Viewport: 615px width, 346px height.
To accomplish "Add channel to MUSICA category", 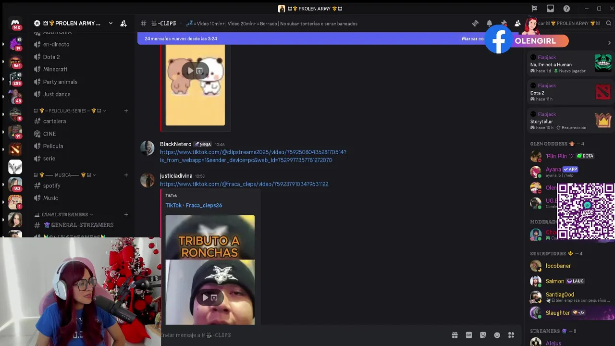I will point(126,175).
